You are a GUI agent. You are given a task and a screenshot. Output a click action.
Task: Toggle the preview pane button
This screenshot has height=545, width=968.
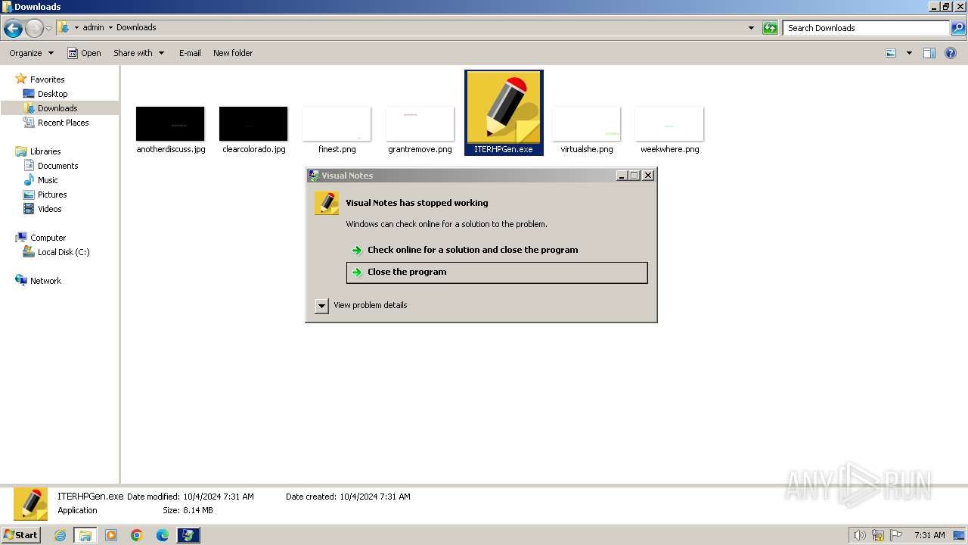(929, 53)
